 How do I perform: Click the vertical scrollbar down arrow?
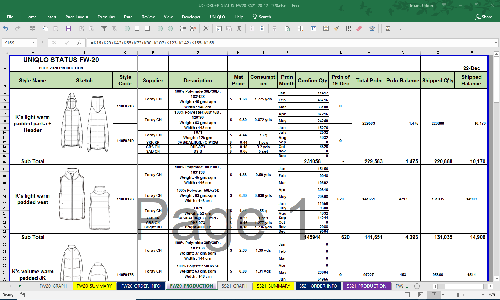pos(497,278)
